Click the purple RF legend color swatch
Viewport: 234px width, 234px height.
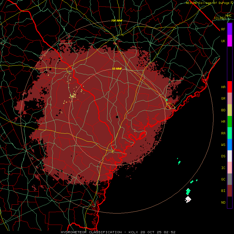pyautogui.click(x=230, y=29)
